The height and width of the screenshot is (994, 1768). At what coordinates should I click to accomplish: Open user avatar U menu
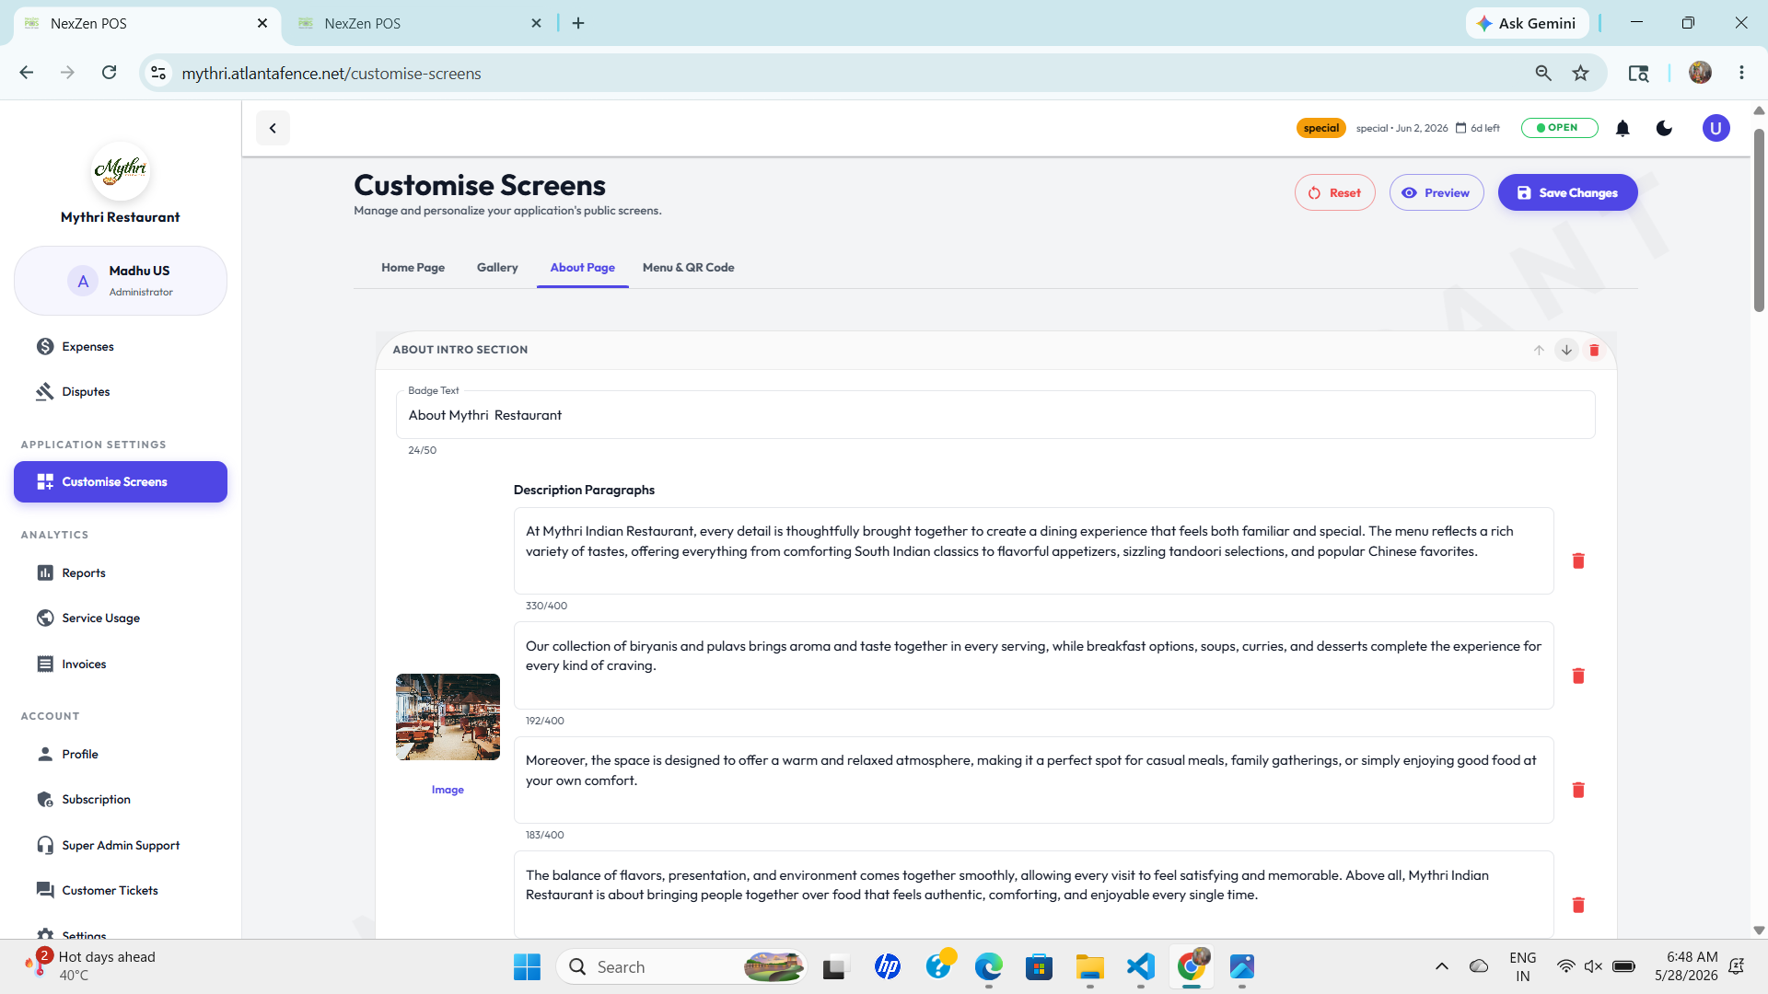click(x=1716, y=128)
